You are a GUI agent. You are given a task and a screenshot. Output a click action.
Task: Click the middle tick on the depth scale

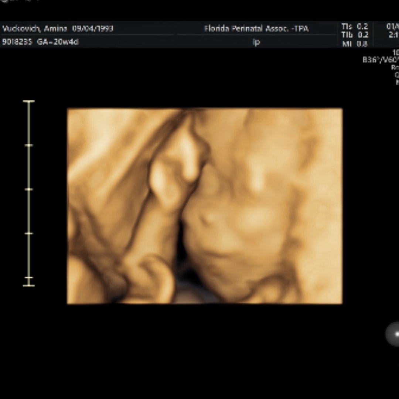pyautogui.click(x=29, y=189)
